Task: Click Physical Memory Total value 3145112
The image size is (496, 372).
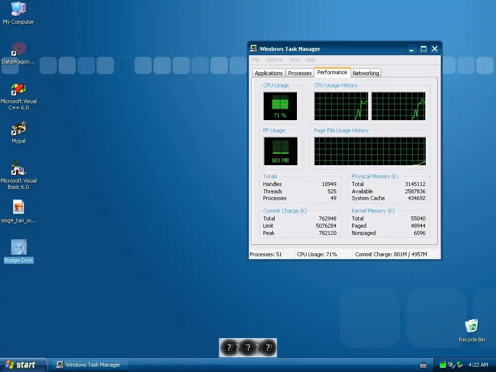Action: click(x=415, y=184)
